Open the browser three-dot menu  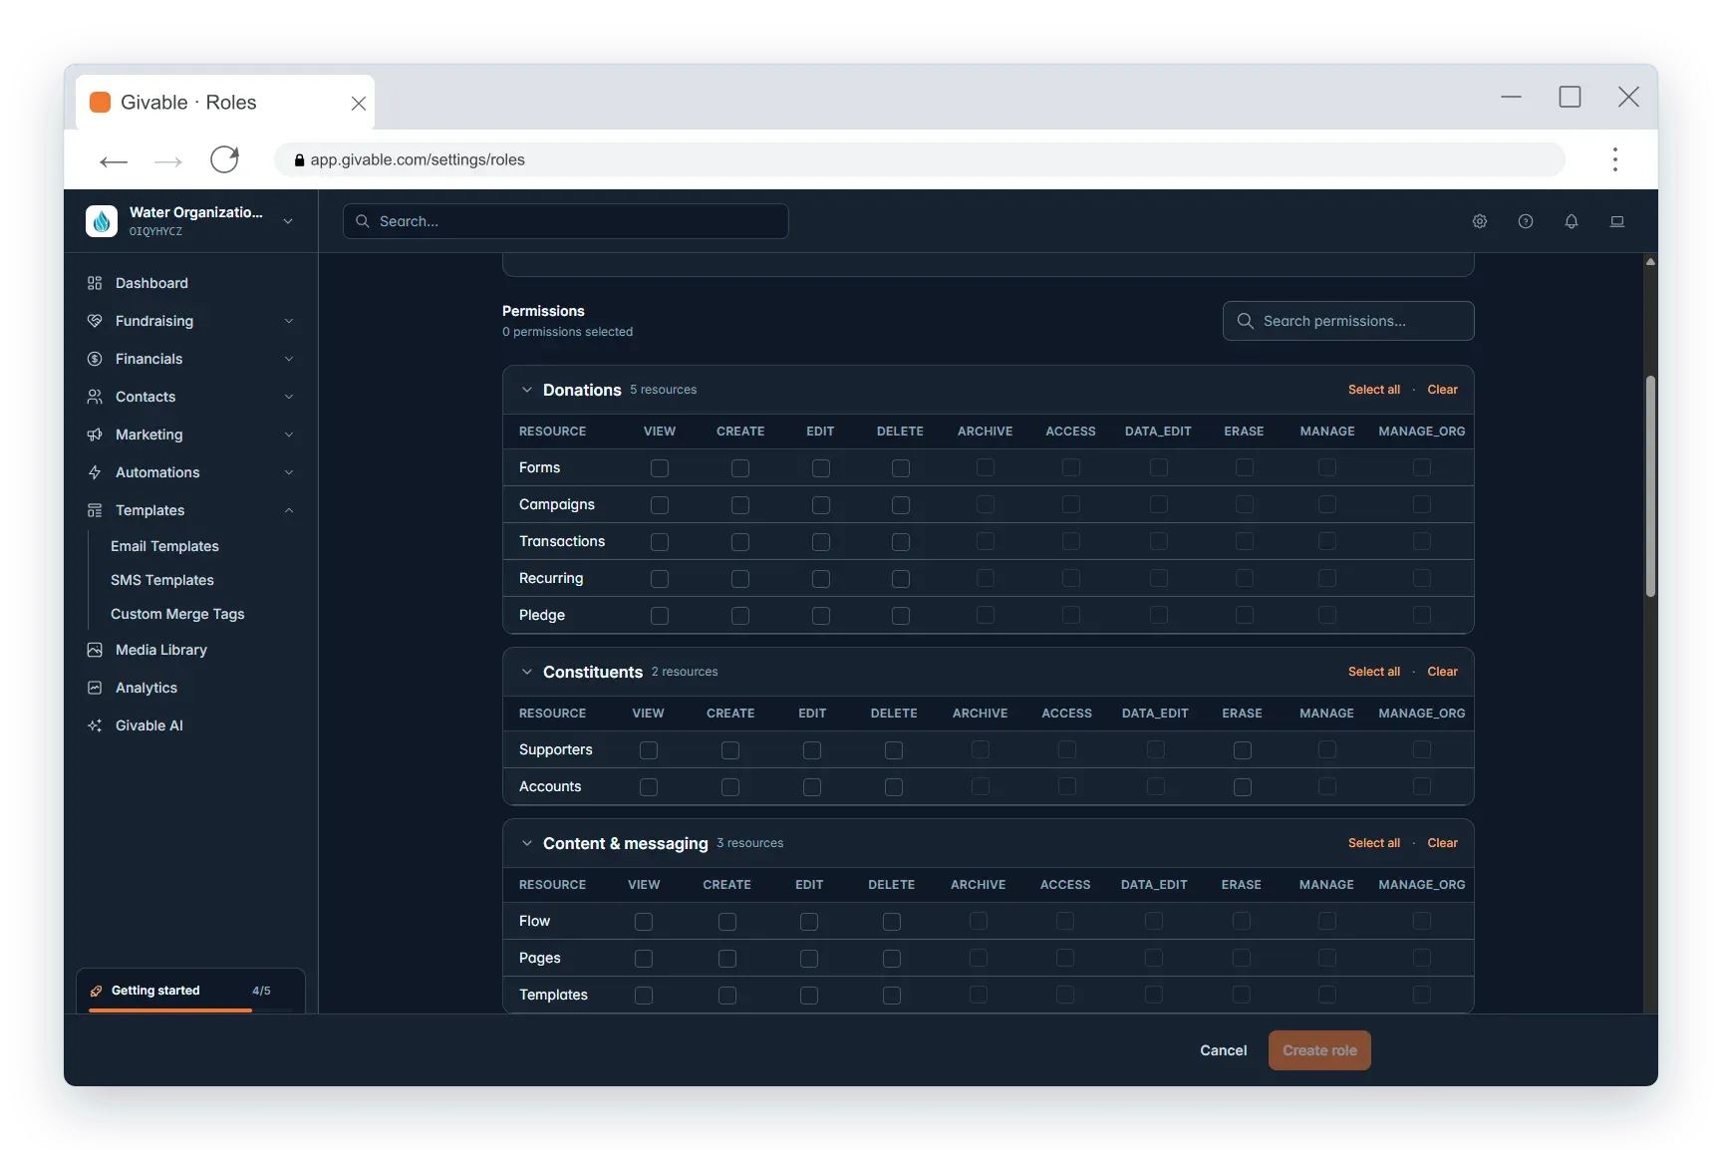click(x=1615, y=159)
